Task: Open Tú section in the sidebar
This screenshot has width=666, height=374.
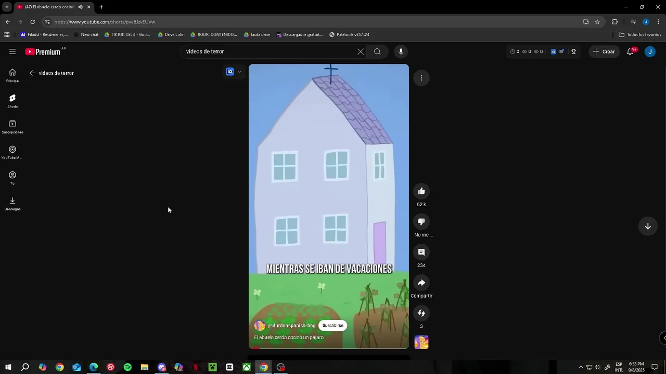Action: tap(12, 178)
